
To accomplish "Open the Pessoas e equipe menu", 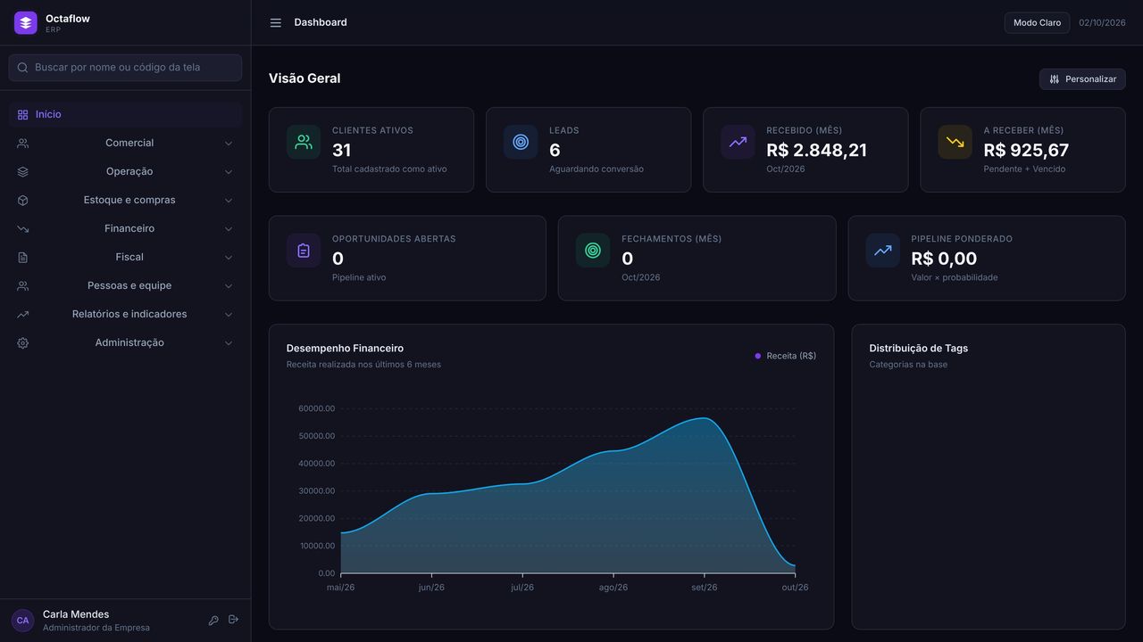I will point(125,286).
